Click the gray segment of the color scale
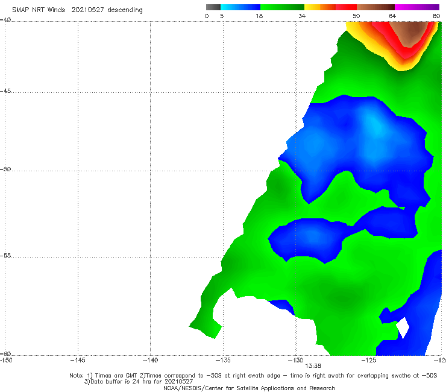 213,7
